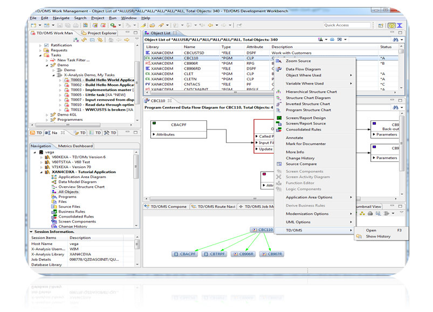The image size is (433, 312).
Task: Click the CB906R node in the bottom graph
Action: [x=243, y=254]
